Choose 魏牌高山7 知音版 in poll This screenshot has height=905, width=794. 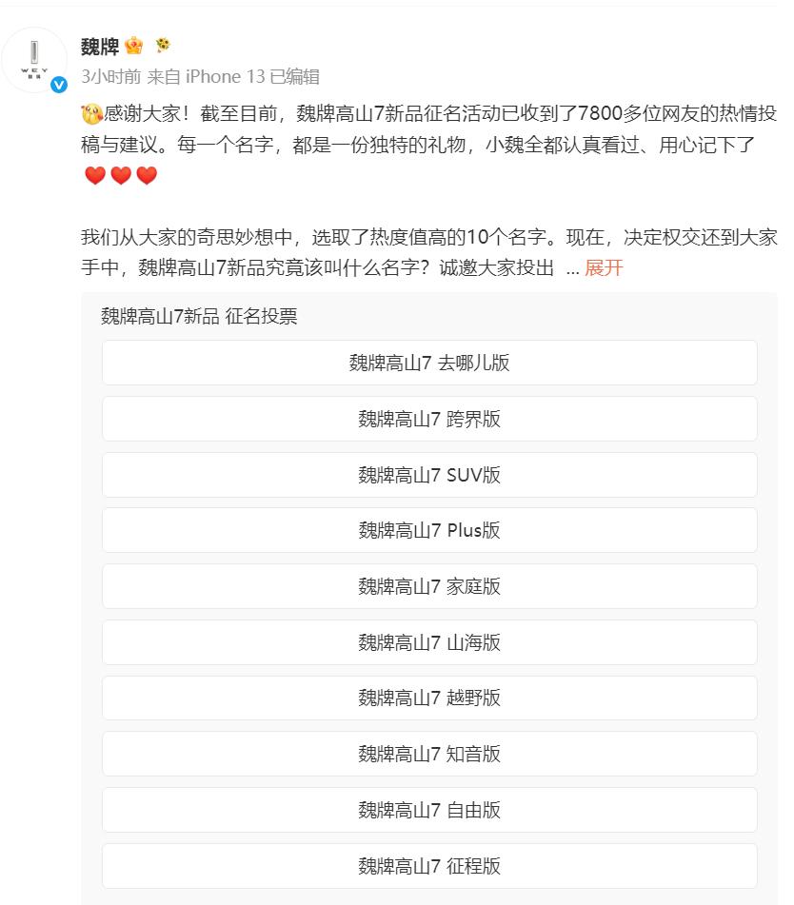(x=429, y=754)
